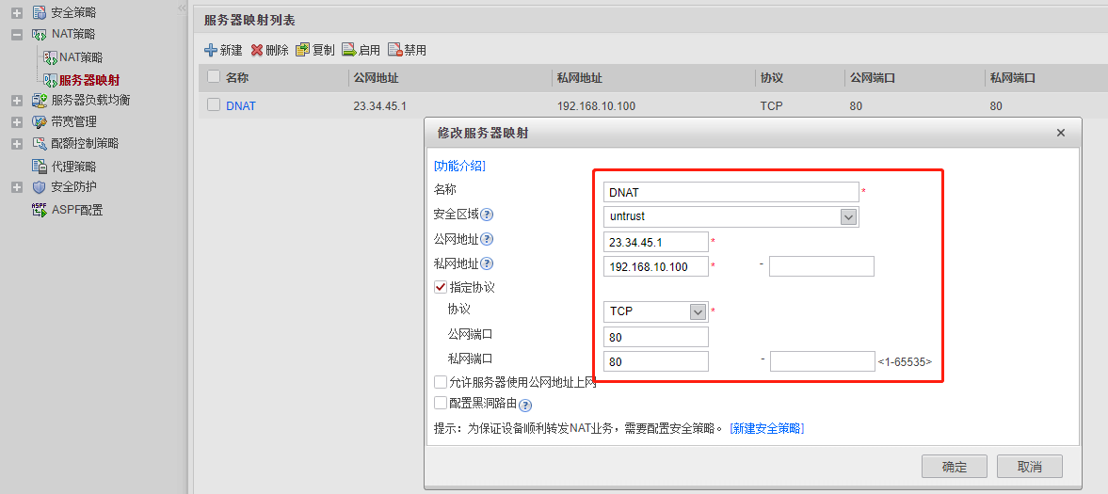Click 192.168.10.100 cell in DNAT row

597,106
